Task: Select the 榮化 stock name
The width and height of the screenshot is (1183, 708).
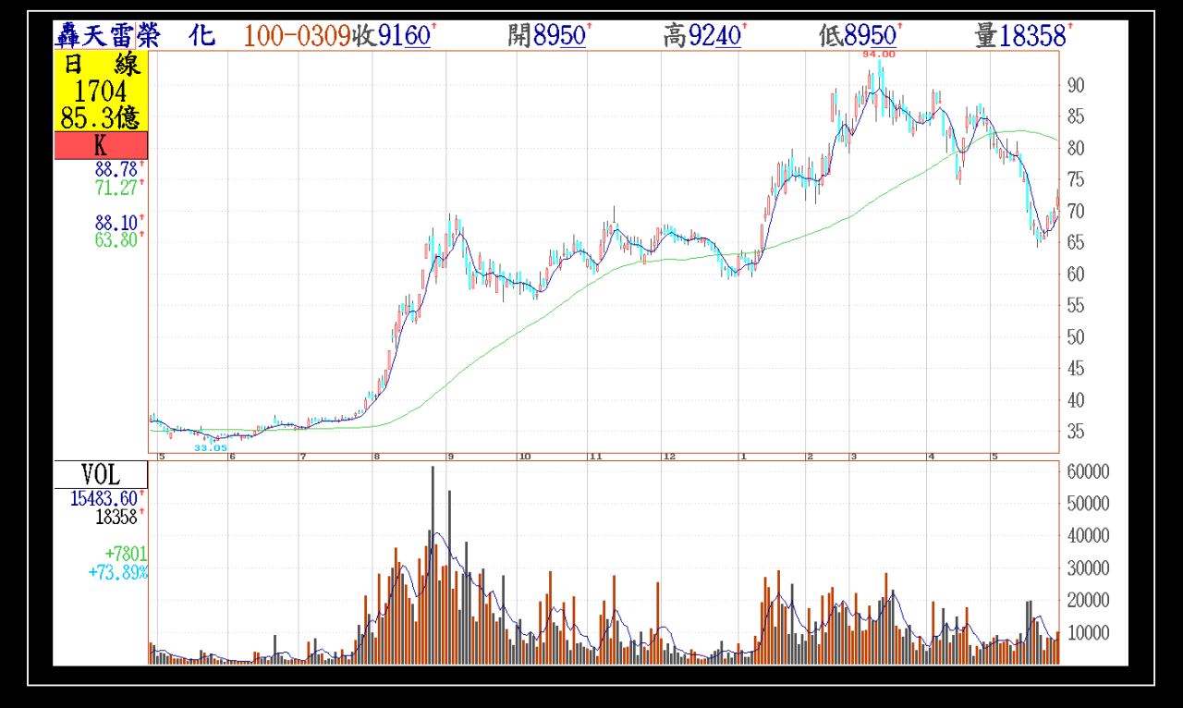Action: tap(176, 36)
